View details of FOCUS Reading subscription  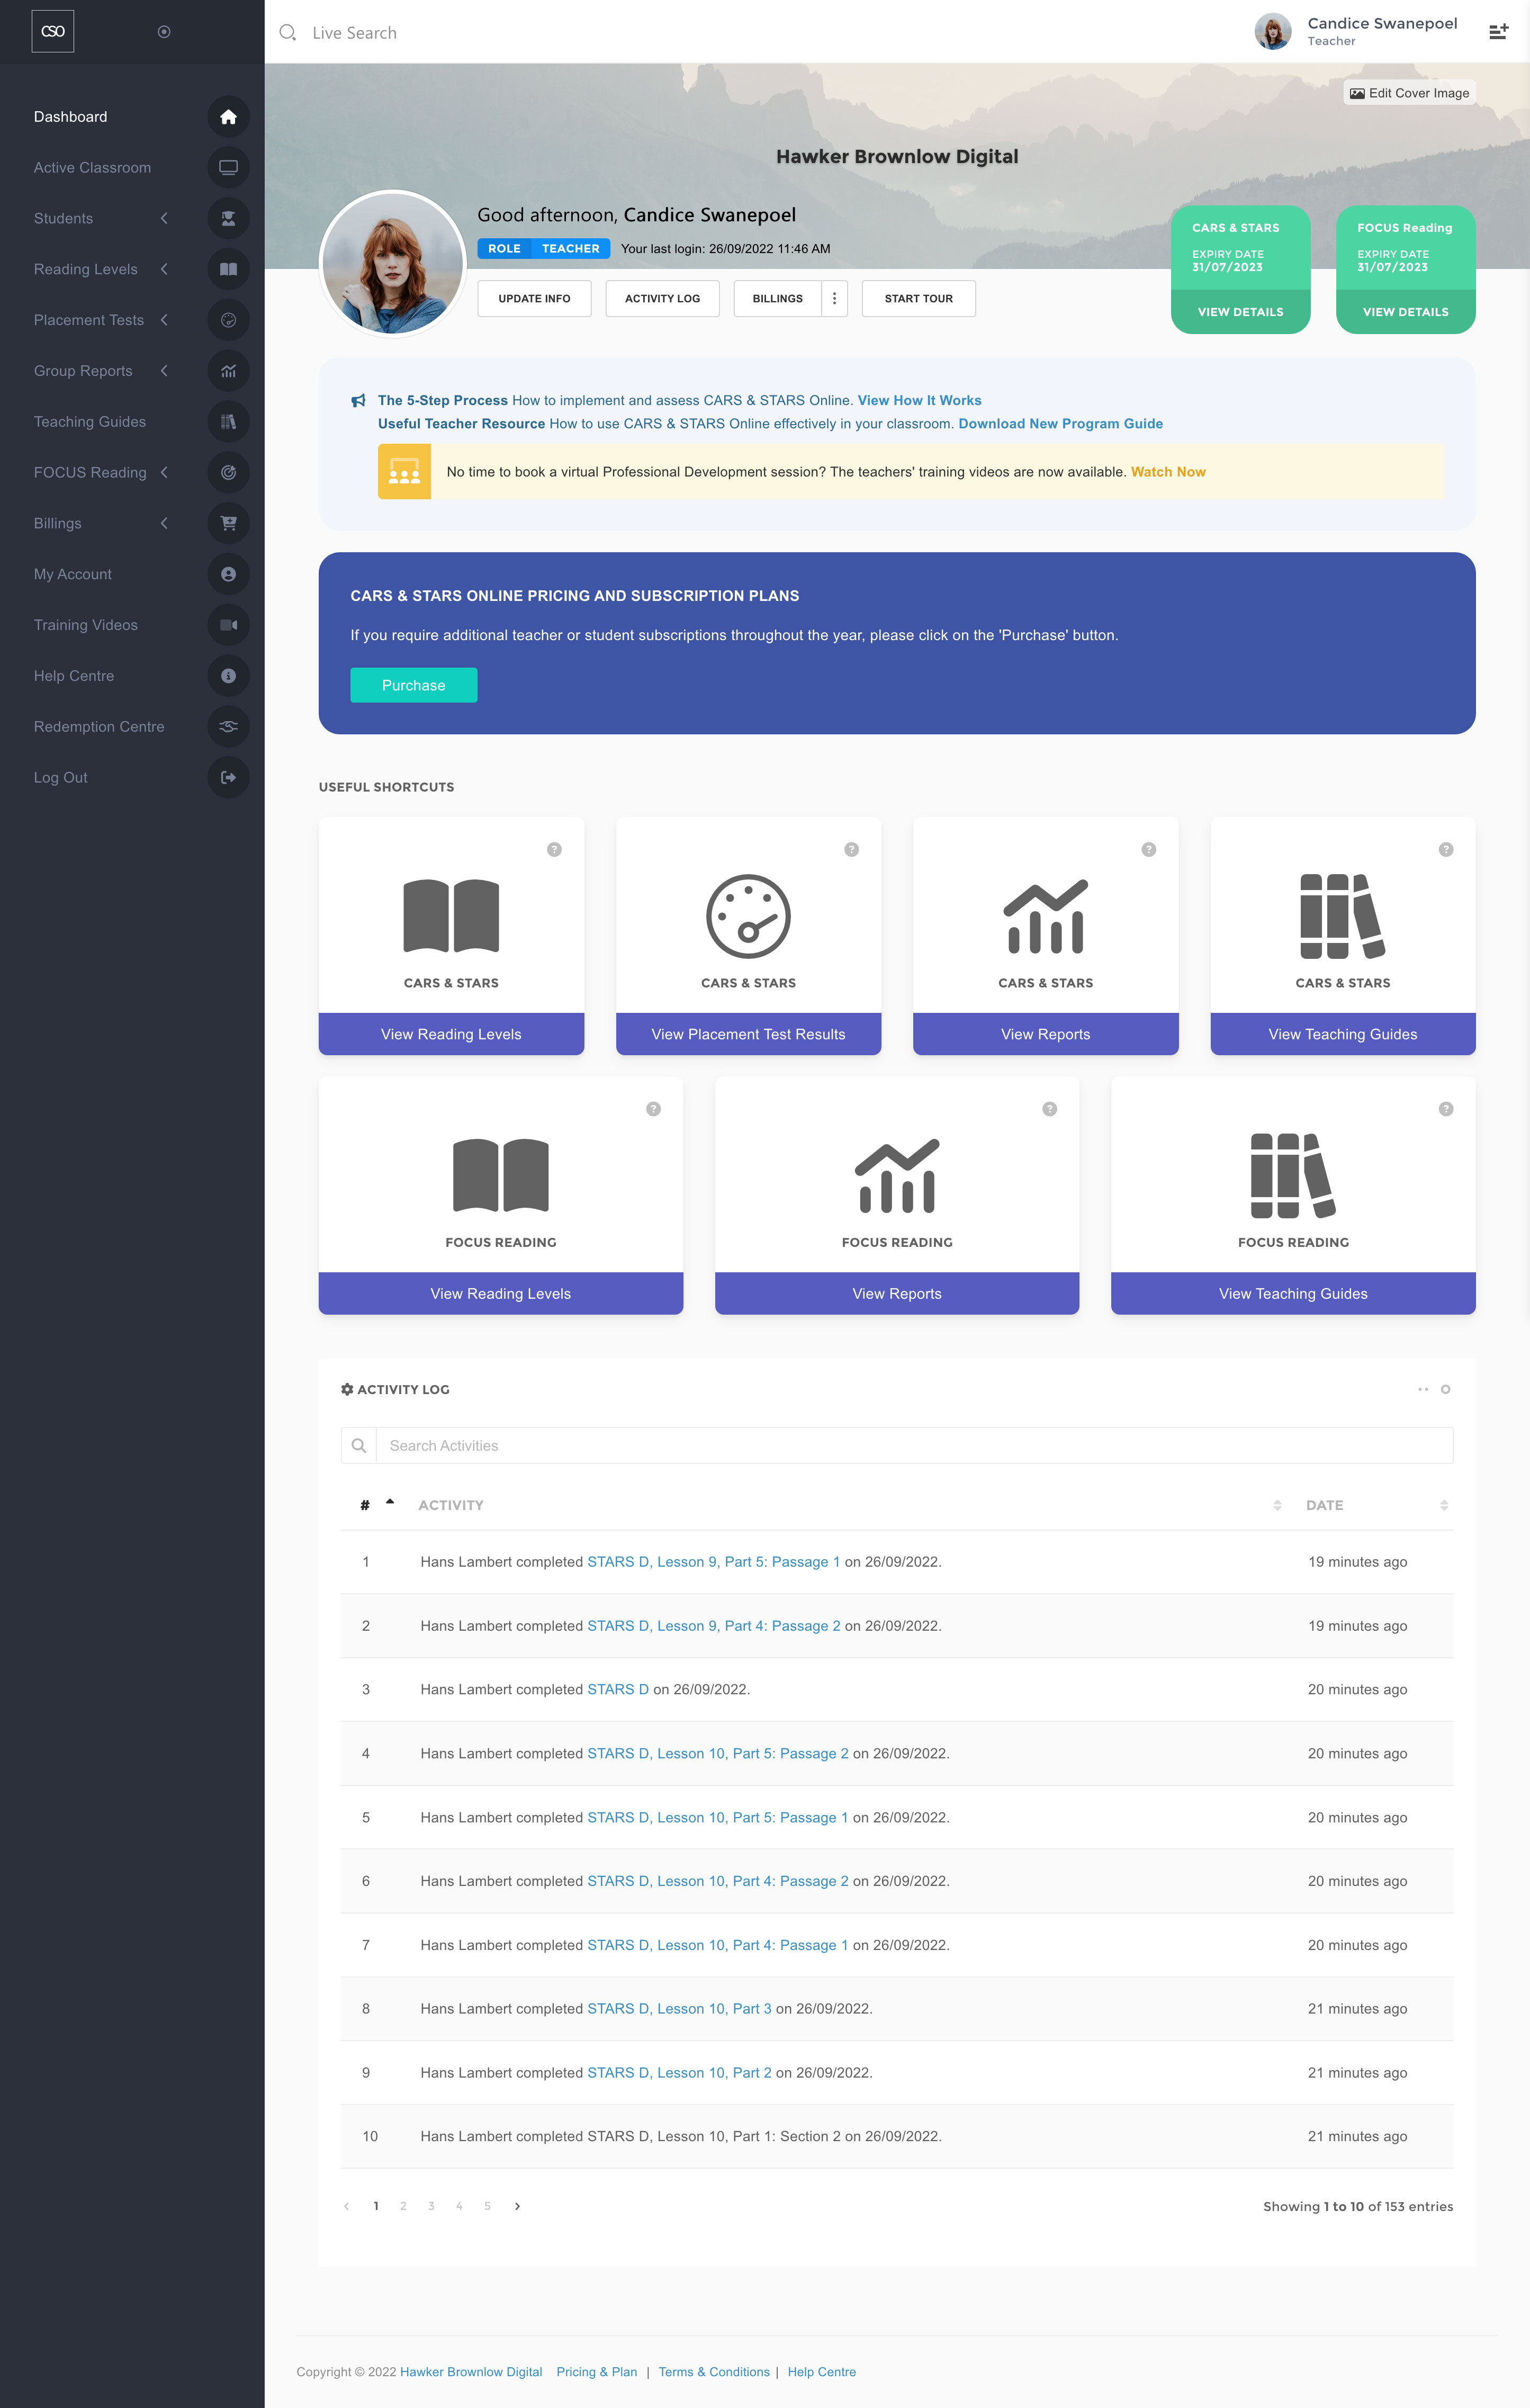coord(1405,312)
